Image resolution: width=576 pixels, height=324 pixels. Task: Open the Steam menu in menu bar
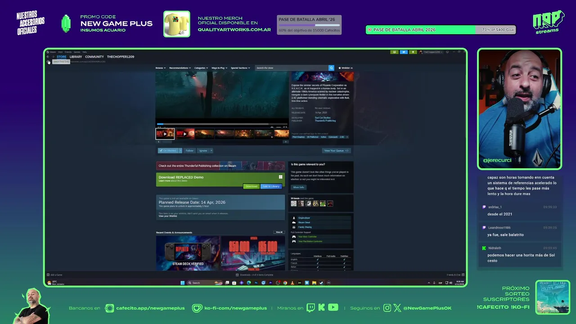53,52
